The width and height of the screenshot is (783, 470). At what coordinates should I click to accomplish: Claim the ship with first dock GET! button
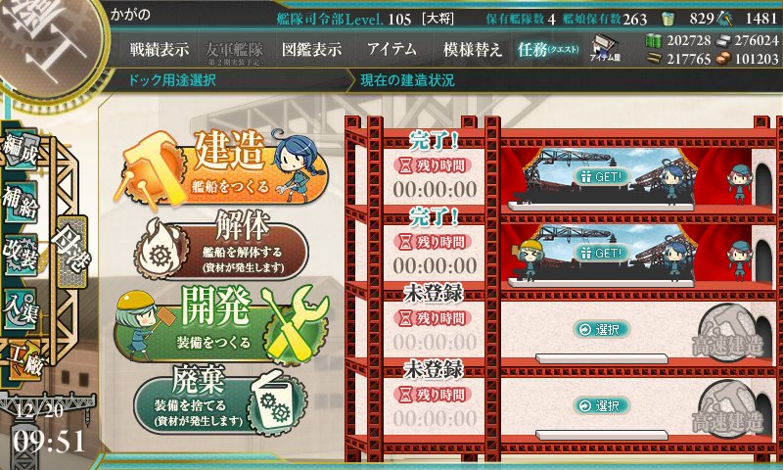click(602, 176)
